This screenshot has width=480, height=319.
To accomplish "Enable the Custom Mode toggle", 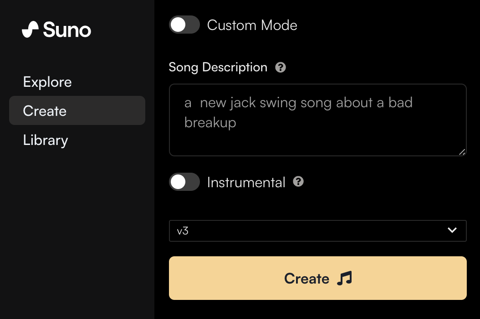I will pos(184,25).
